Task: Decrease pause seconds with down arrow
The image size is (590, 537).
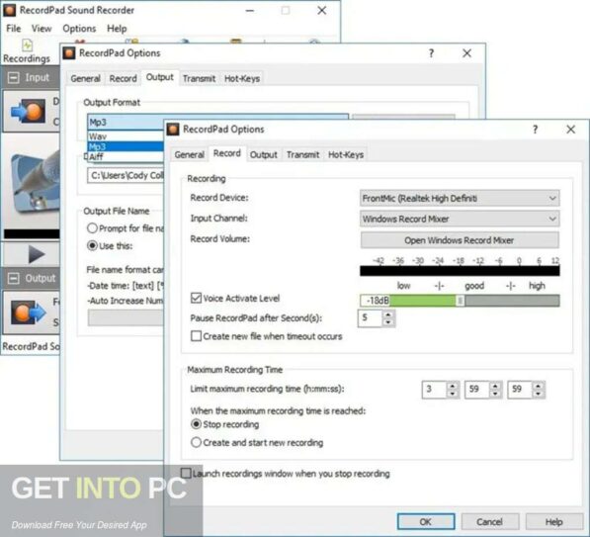Action: 388,322
